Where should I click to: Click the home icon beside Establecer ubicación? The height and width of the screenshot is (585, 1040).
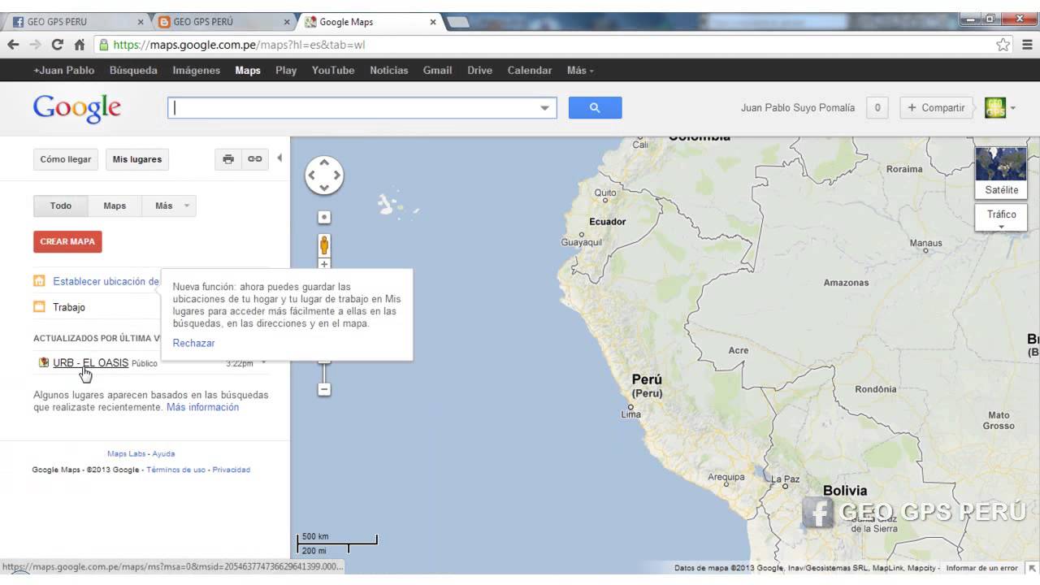(x=39, y=281)
